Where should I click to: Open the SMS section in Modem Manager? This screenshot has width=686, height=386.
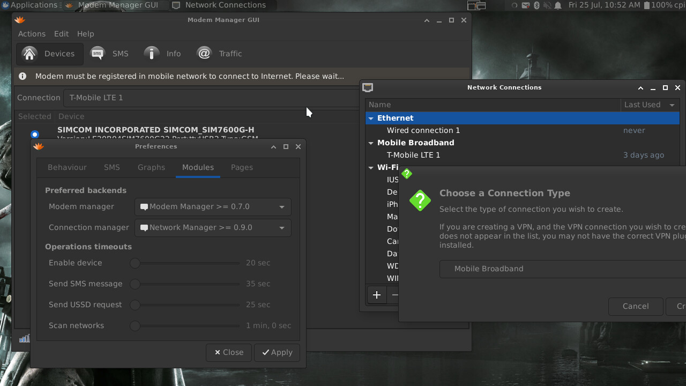[x=109, y=54]
